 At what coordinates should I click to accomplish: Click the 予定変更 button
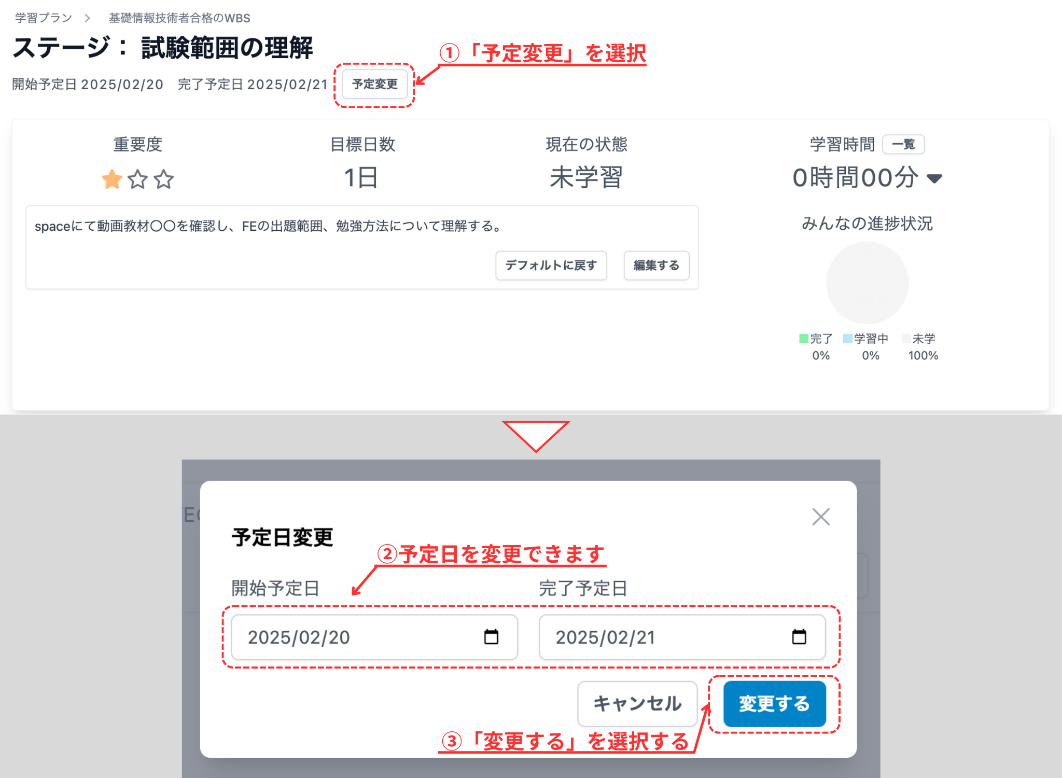(373, 84)
